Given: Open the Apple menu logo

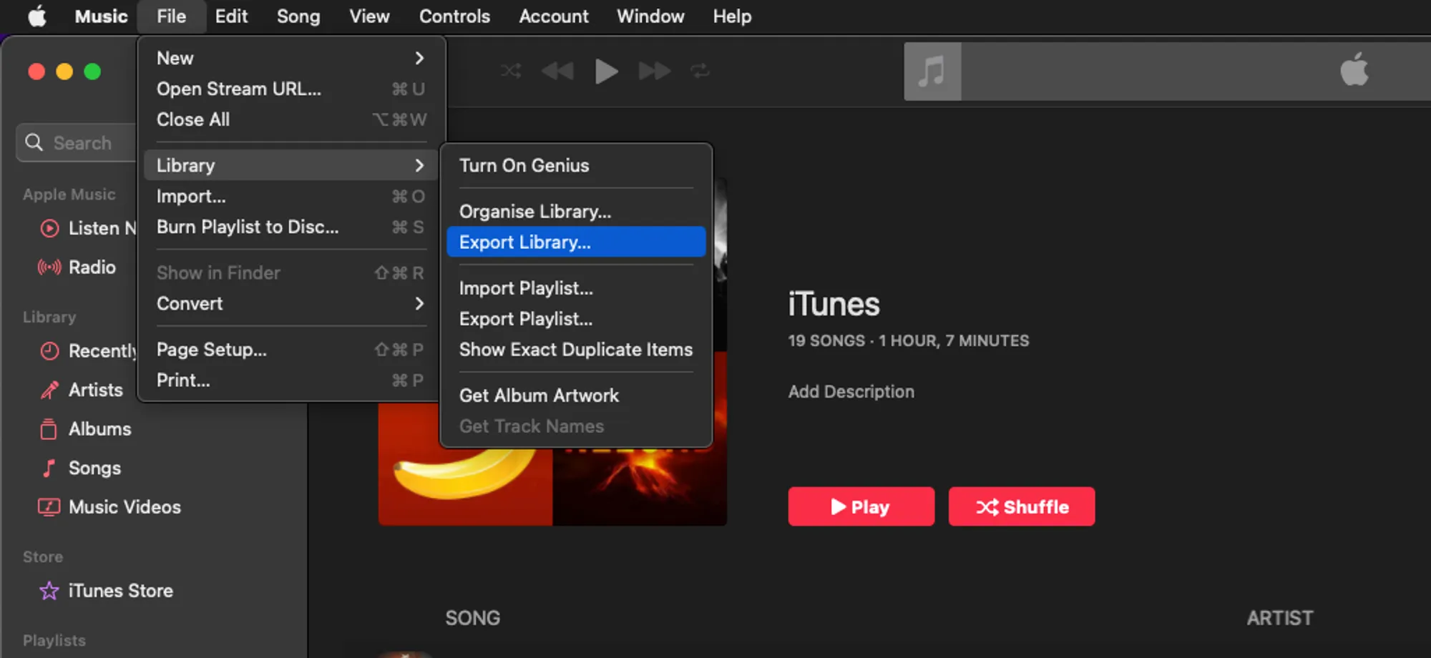Looking at the screenshot, I should pos(37,16).
